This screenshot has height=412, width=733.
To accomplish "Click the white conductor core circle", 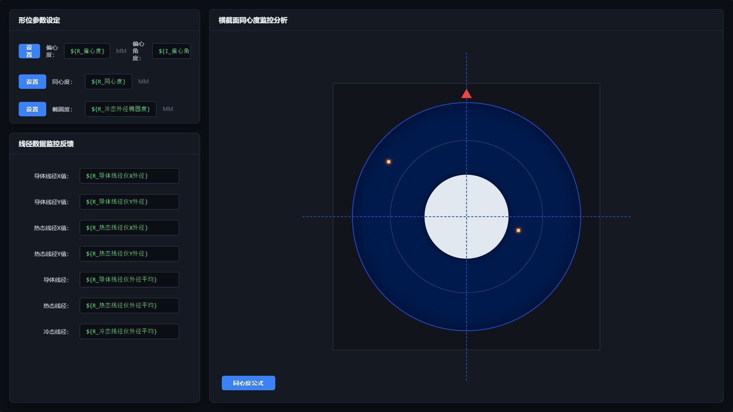I will [466, 217].
